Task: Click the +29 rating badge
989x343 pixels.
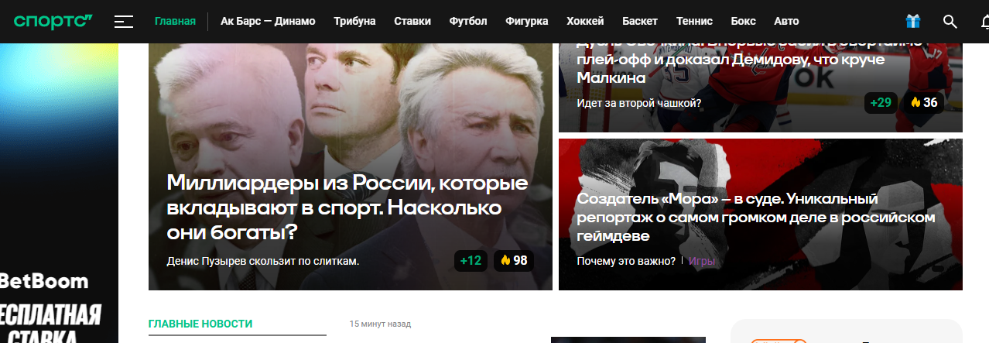Action: click(881, 102)
